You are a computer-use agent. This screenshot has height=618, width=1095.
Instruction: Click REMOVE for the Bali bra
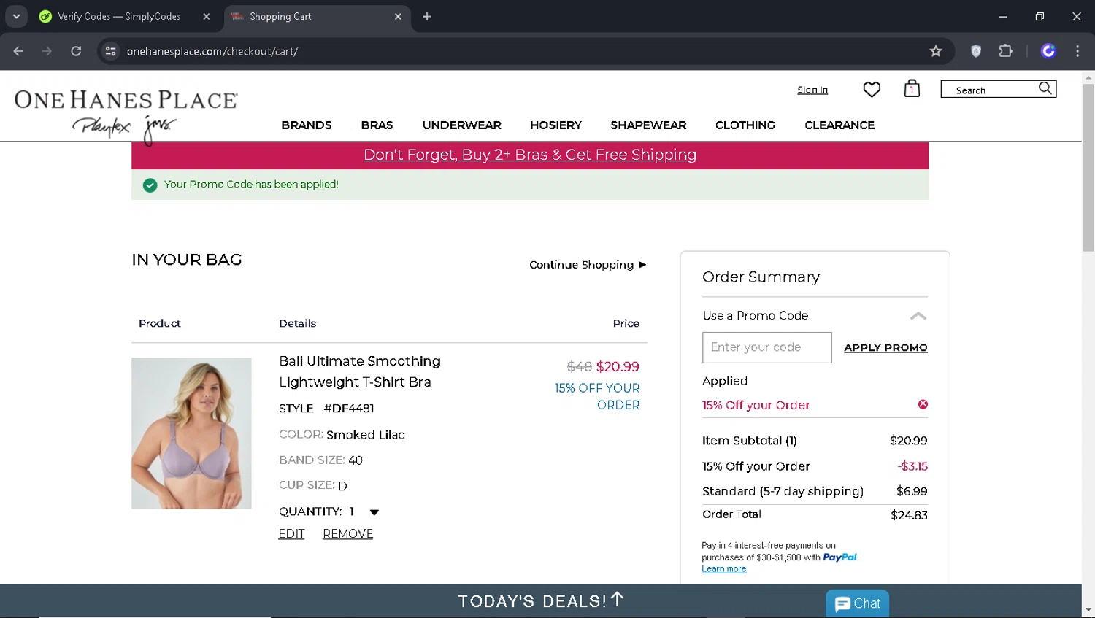coord(347,534)
